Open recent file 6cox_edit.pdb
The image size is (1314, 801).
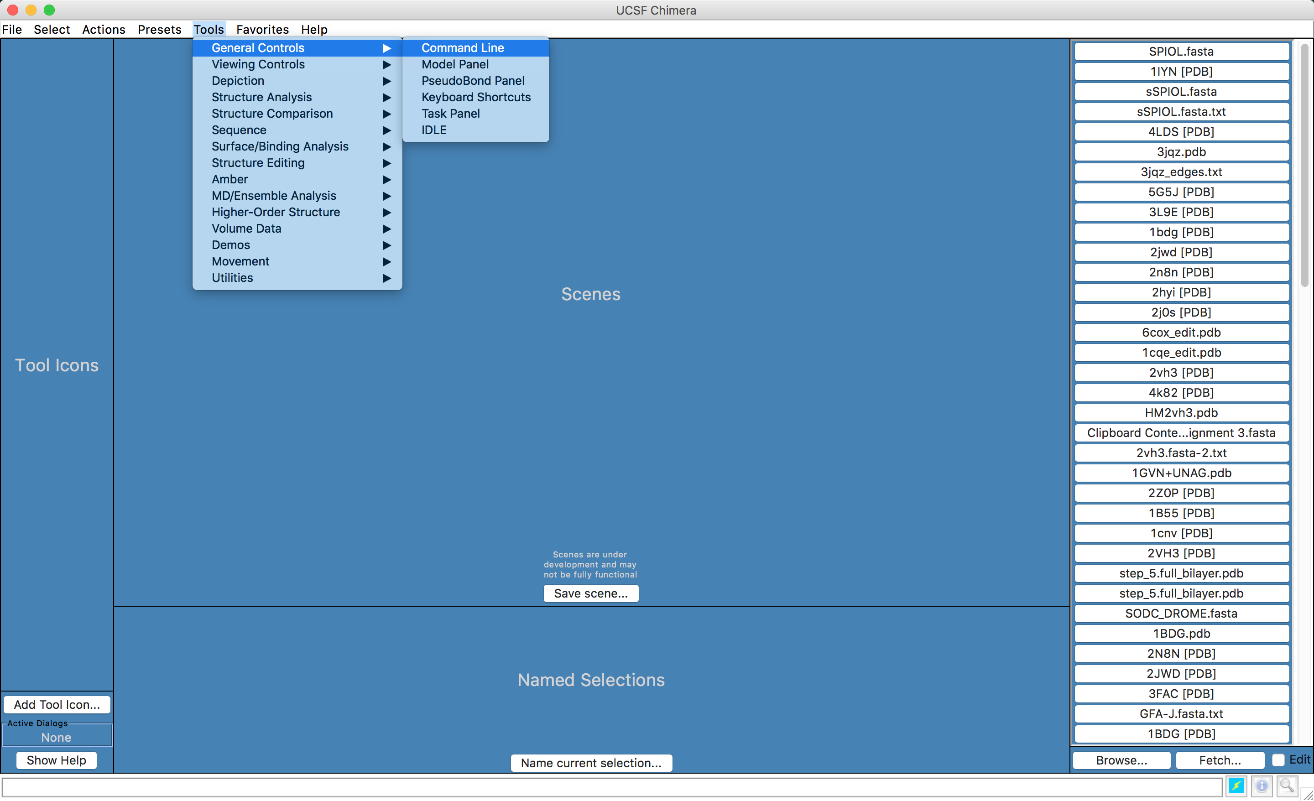pyautogui.click(x=1181, y=332)
